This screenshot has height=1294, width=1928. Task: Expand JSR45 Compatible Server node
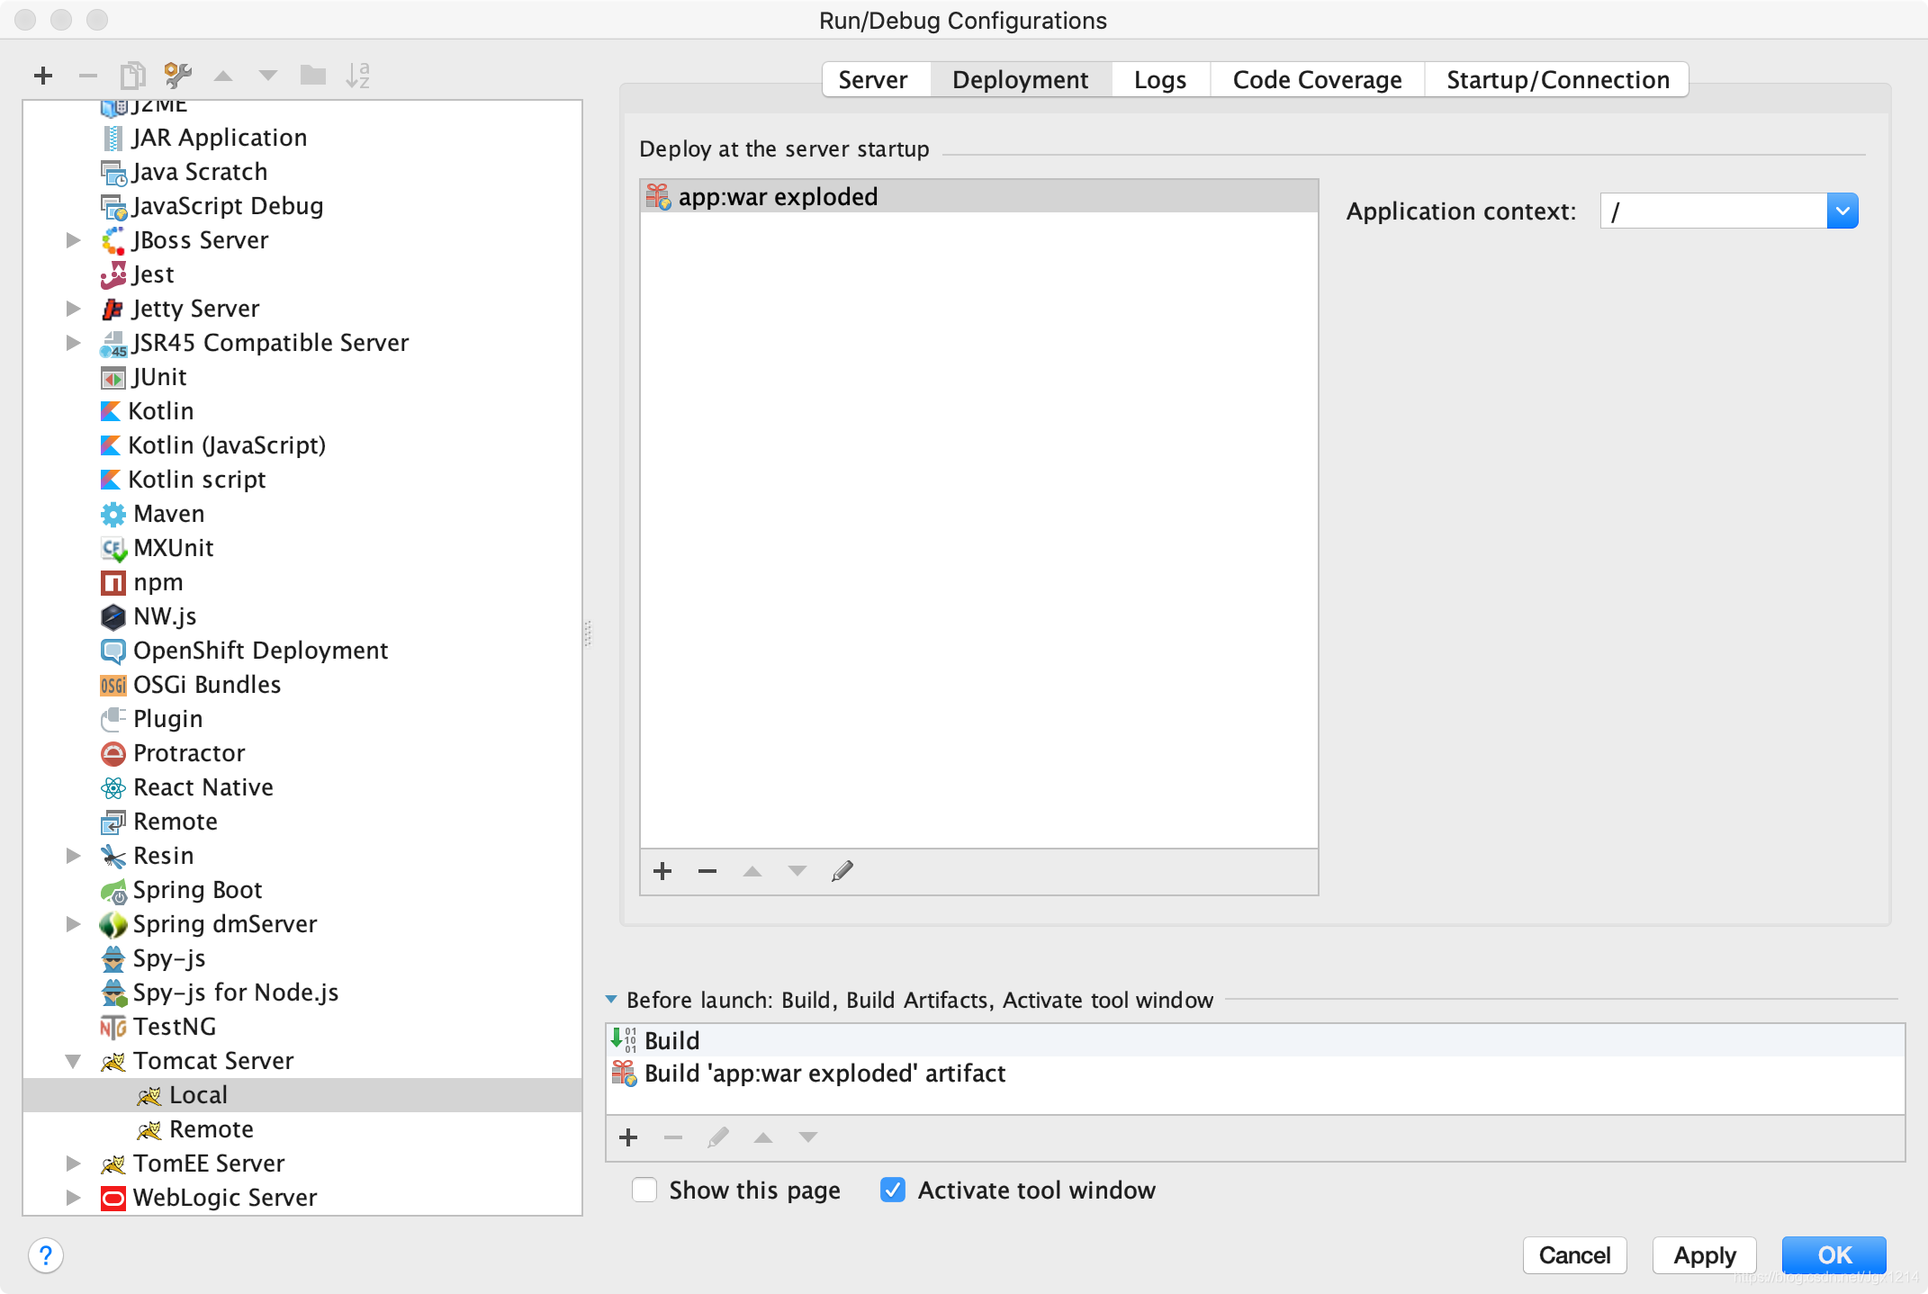[x=74, y=343]
